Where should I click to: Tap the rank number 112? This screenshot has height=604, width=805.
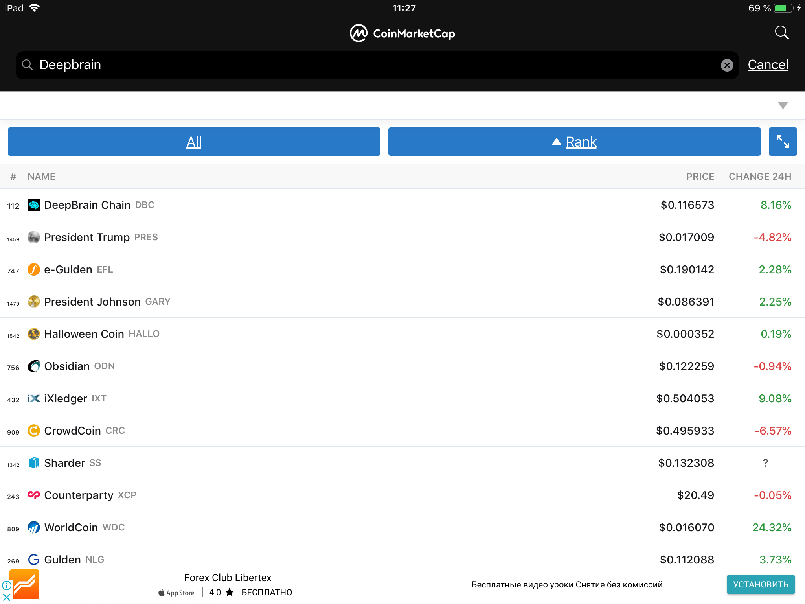(x=13, y=206)
